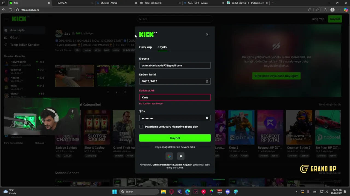Image resolution: width=350 pixels, height=196 pixels.
Task: Click Daha Fazla Göster in sidebar
Action: (13, 143)
